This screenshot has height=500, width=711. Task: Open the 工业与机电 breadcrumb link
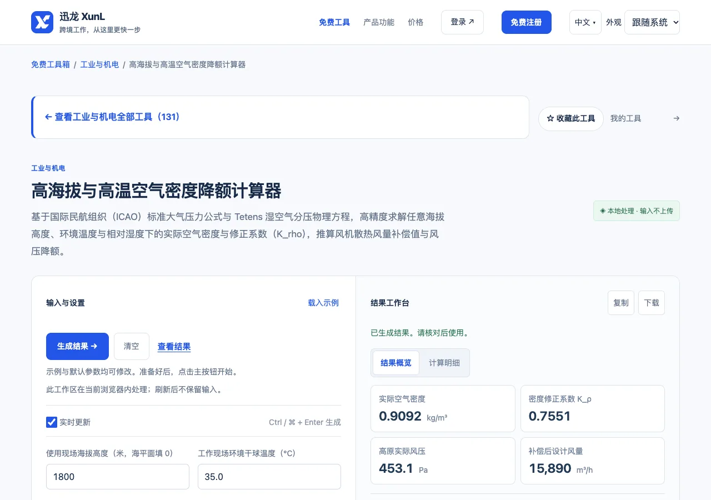point(100,64)
